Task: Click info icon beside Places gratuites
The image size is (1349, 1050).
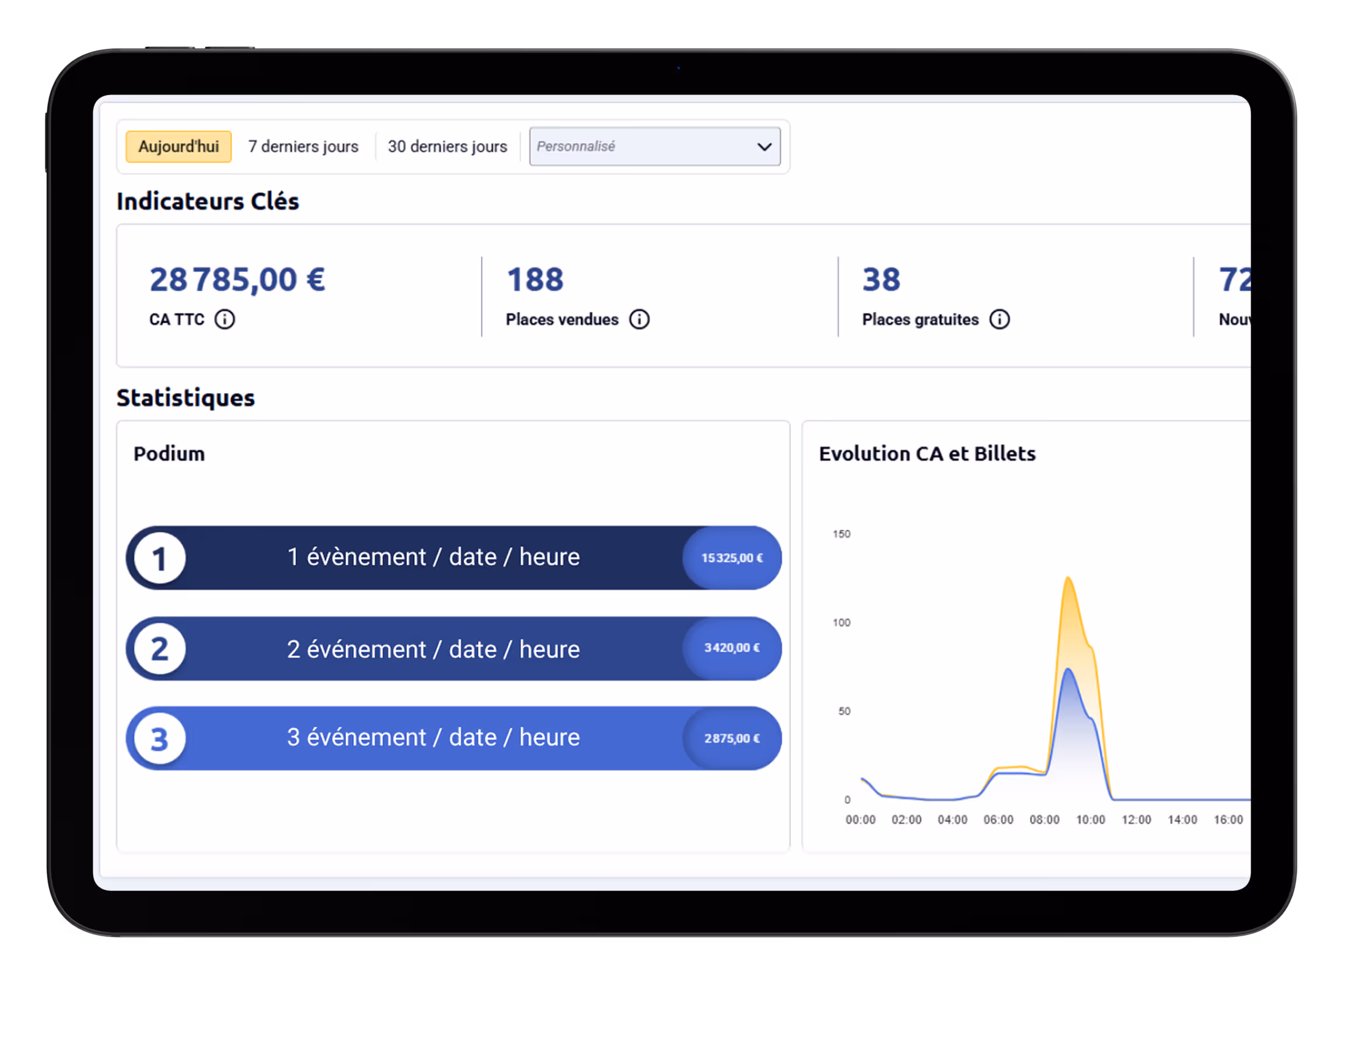Action: pyautogui.click(x=999, y=319)
